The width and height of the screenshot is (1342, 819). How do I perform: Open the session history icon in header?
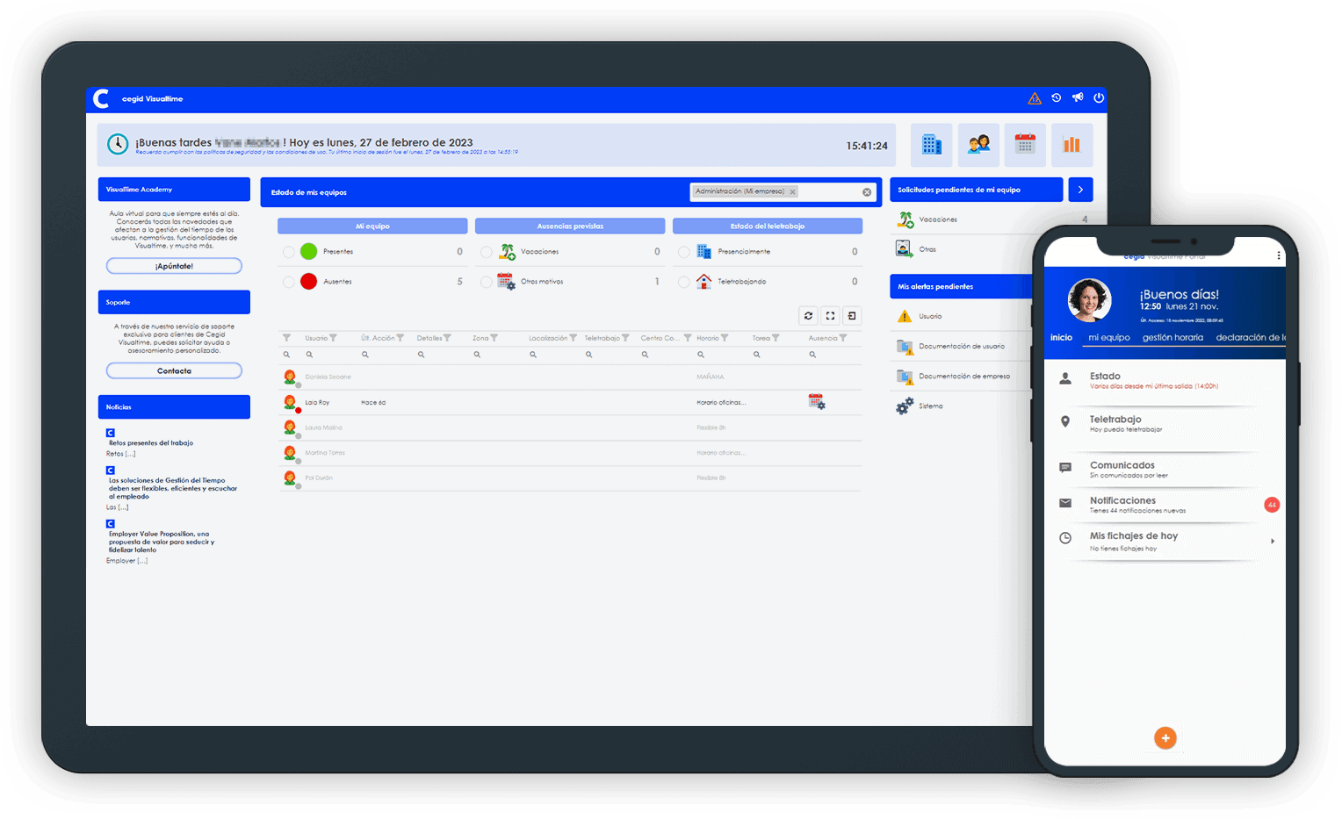pyautogui.click(x=1057, y=98)
